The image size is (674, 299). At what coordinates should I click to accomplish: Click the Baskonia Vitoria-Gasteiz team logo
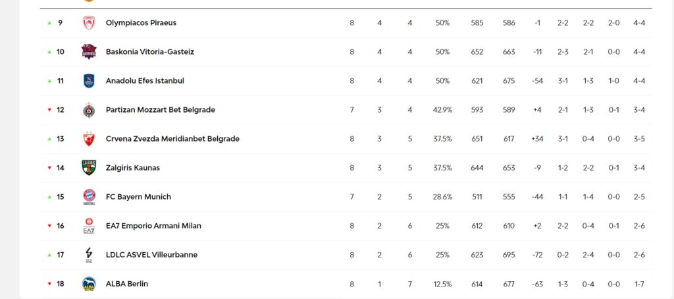click(x=89, y=52)
